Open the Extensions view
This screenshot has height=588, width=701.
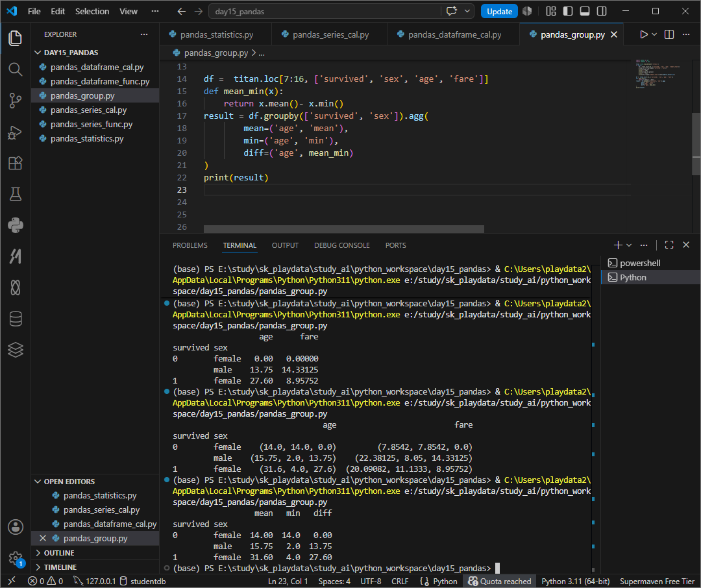pos(15,163)
